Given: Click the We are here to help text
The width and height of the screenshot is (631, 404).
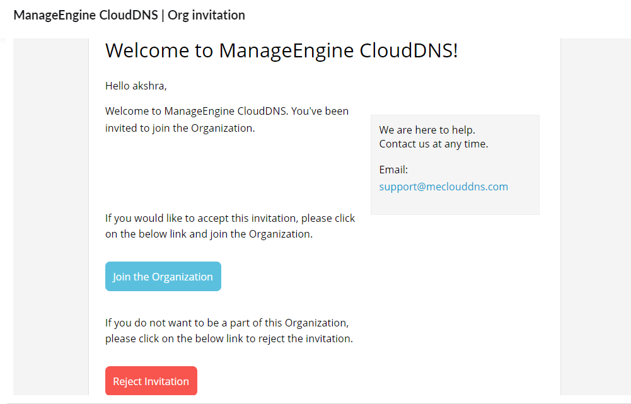Looking at the screenshot, I should point(427,130).
